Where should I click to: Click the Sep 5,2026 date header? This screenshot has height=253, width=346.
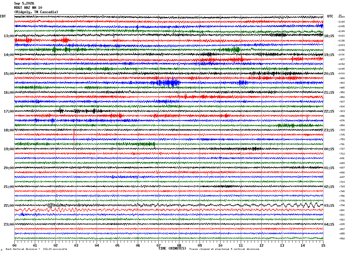click(x=24, y=3)
